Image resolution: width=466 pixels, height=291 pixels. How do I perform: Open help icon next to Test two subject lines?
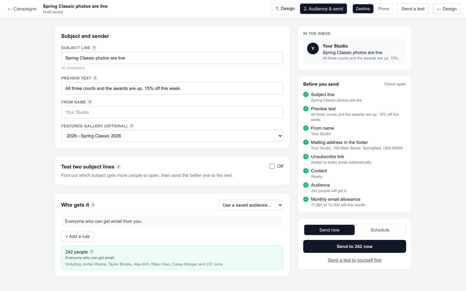(x=118, y=167)
